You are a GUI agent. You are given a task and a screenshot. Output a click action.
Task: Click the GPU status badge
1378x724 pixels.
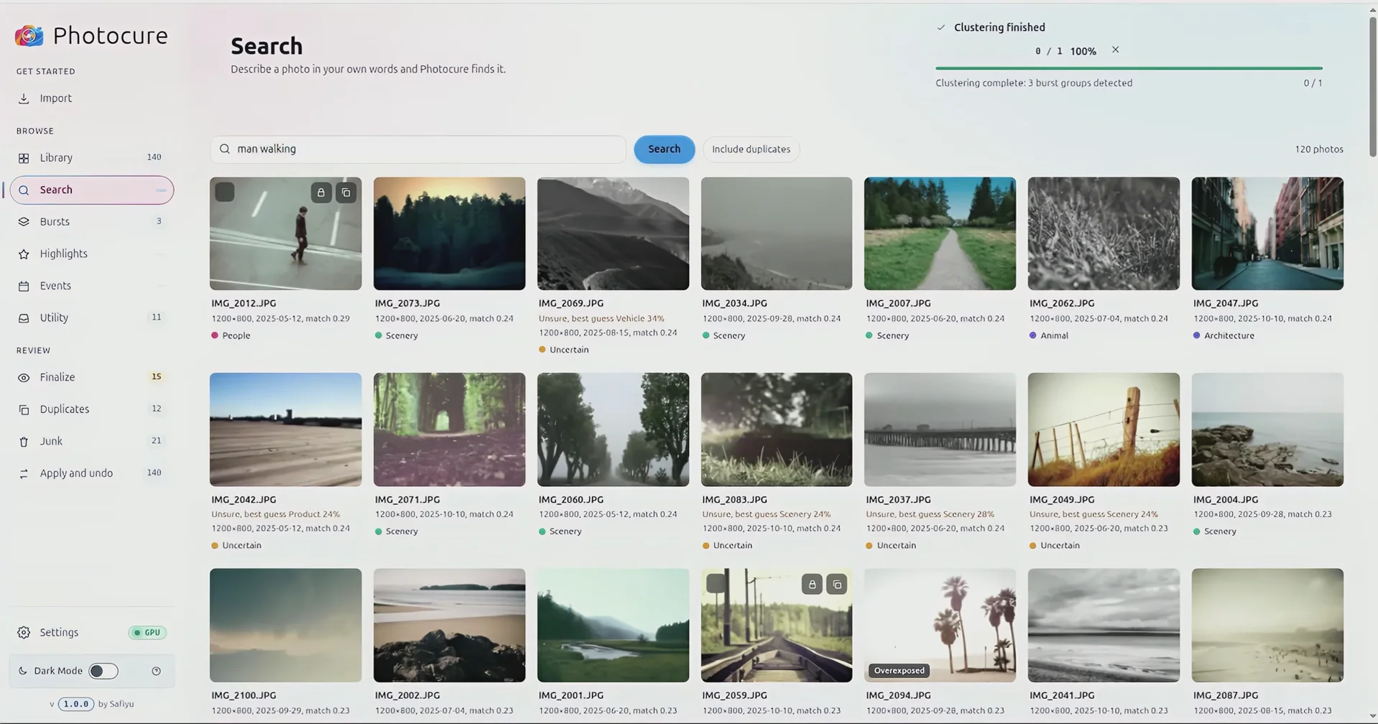coord(147,632)
